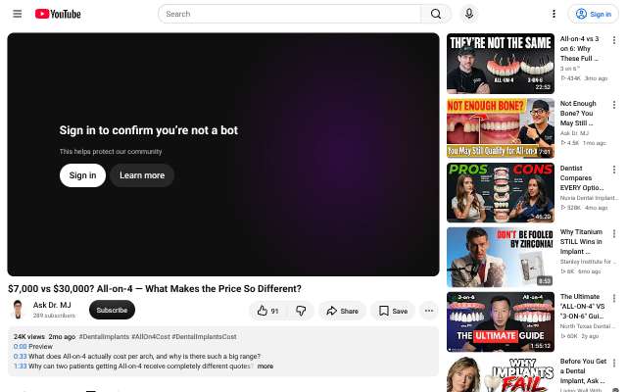Open more actions ellipsis under video

point(429,311)
